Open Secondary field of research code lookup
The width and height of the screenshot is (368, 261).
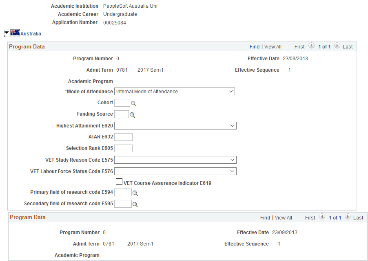coord(135,204)
